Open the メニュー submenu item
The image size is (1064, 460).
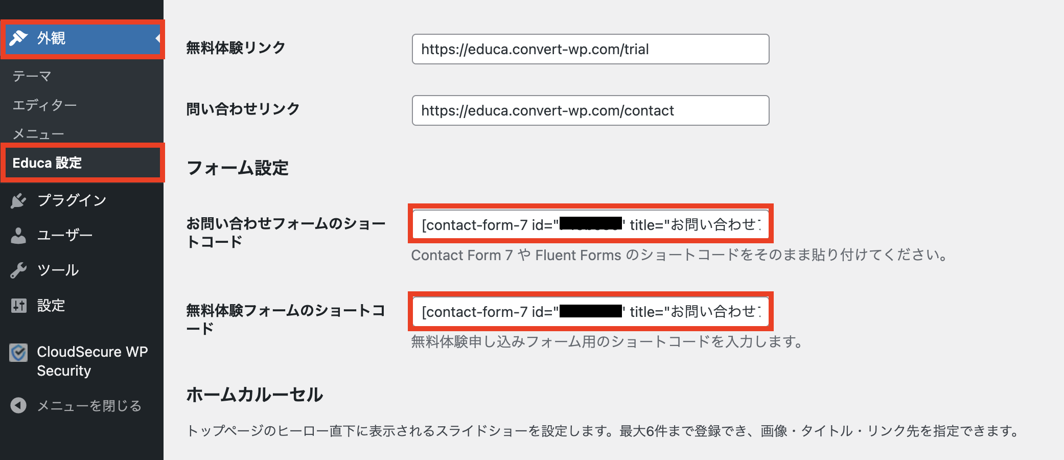click(x=38, y=134)
